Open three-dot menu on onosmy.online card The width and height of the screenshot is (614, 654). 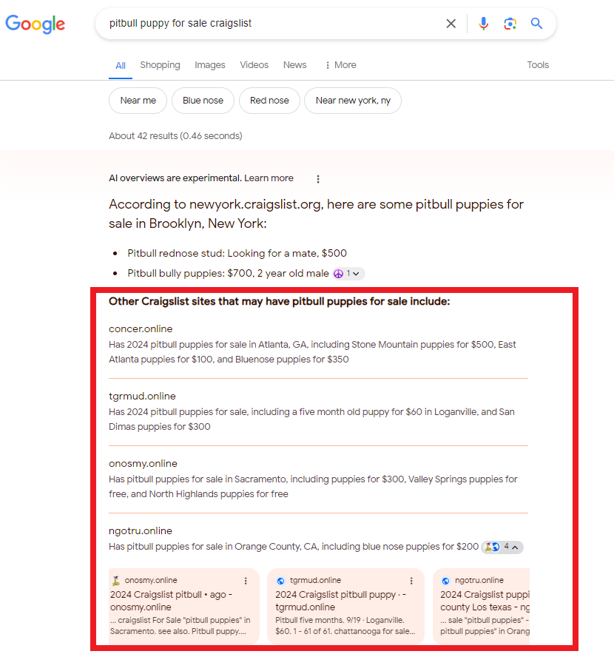[x=246, y=581]
